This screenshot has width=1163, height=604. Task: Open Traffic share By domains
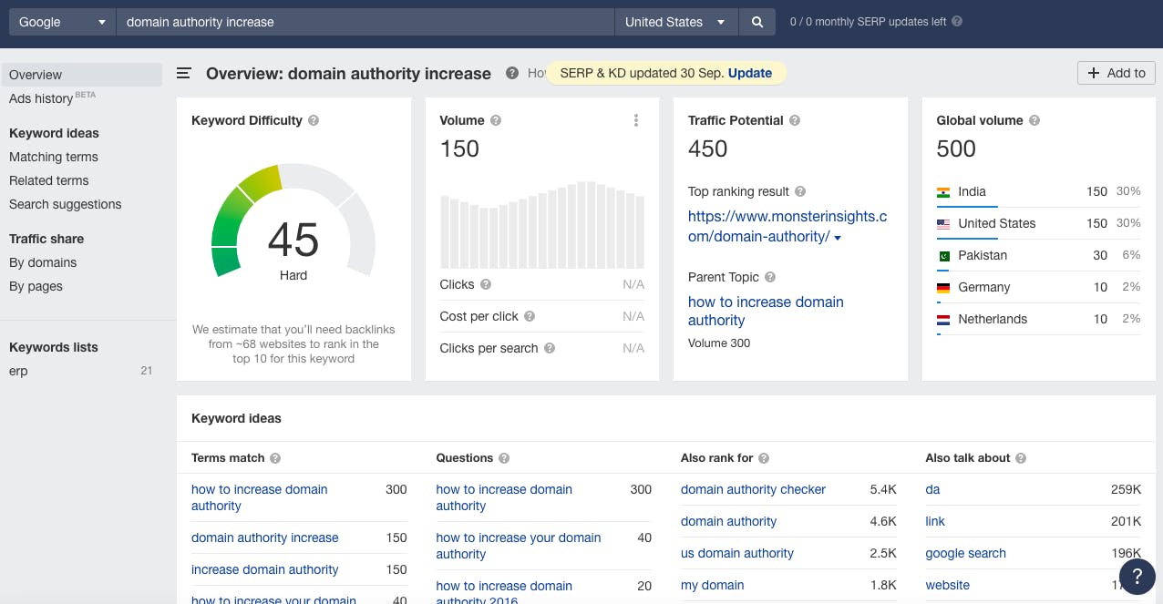click(43, 262)
